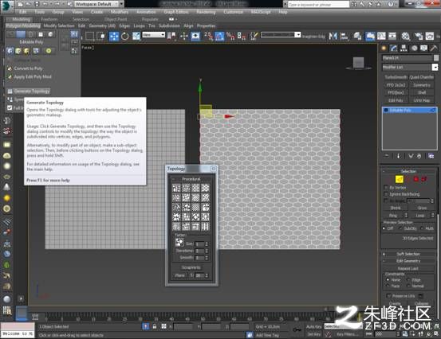This screenshot has height=339, width=441.
Task: Toggle the Preserve UVs checkbox
Action: coord(389,296)
